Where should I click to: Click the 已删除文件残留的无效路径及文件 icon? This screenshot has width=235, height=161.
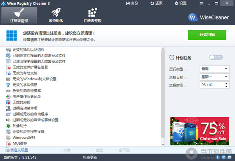[8, 55]
